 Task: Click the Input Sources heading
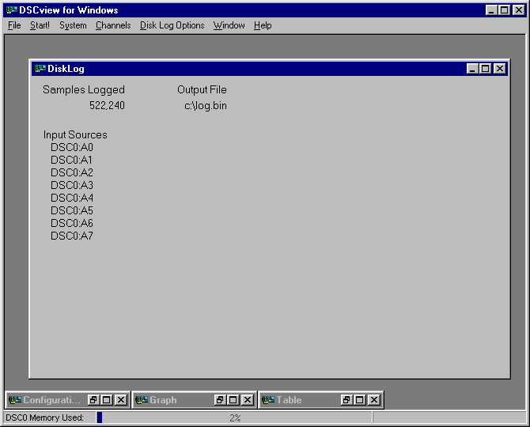pos(75,134)
